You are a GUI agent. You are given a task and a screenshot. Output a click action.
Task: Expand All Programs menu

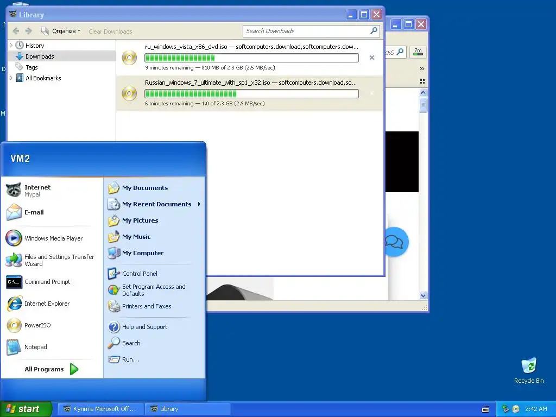(52, 369)
